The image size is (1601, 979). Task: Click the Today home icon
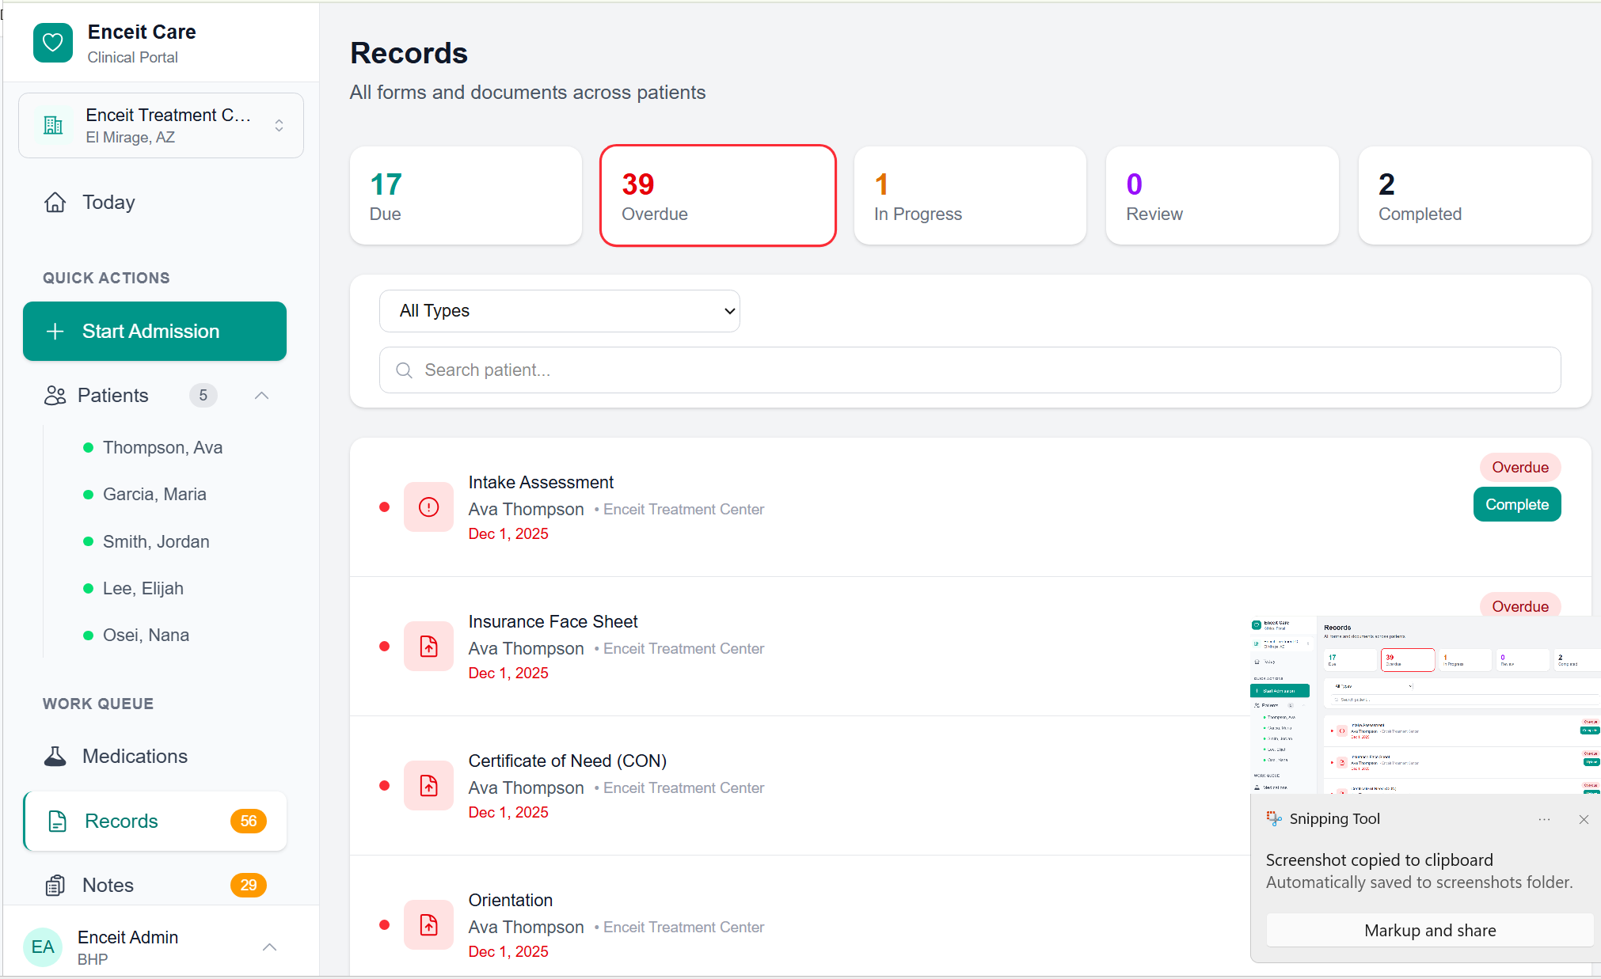55,203
